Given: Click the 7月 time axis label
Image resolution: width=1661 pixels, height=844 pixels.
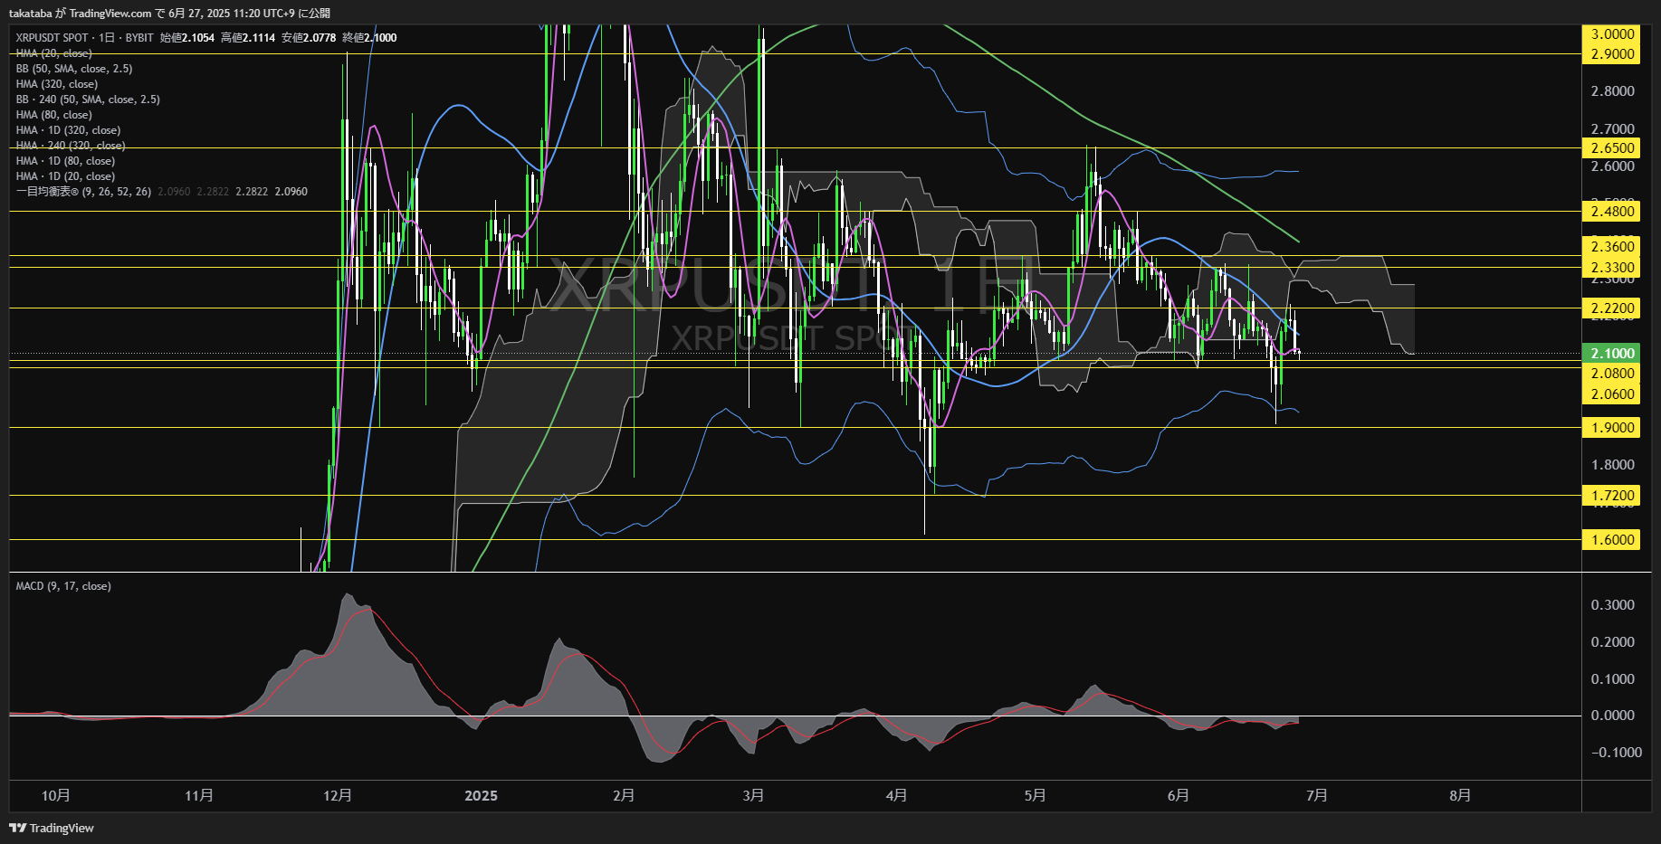Looking at the screenshot, I should pos(1316,795).
